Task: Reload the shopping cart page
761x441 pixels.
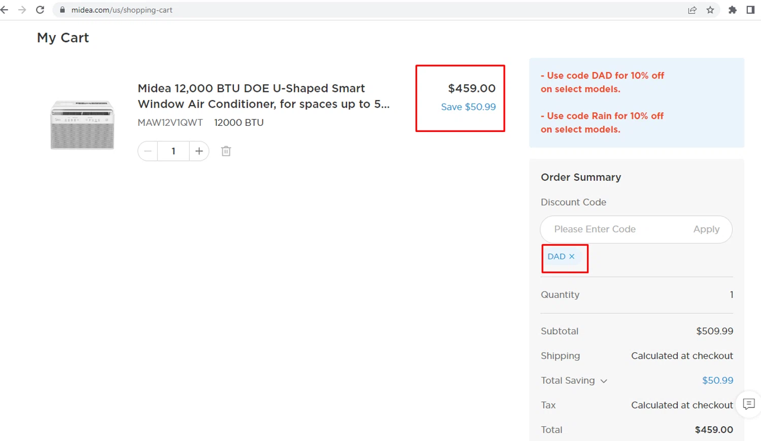Action: tap(40, 10)
